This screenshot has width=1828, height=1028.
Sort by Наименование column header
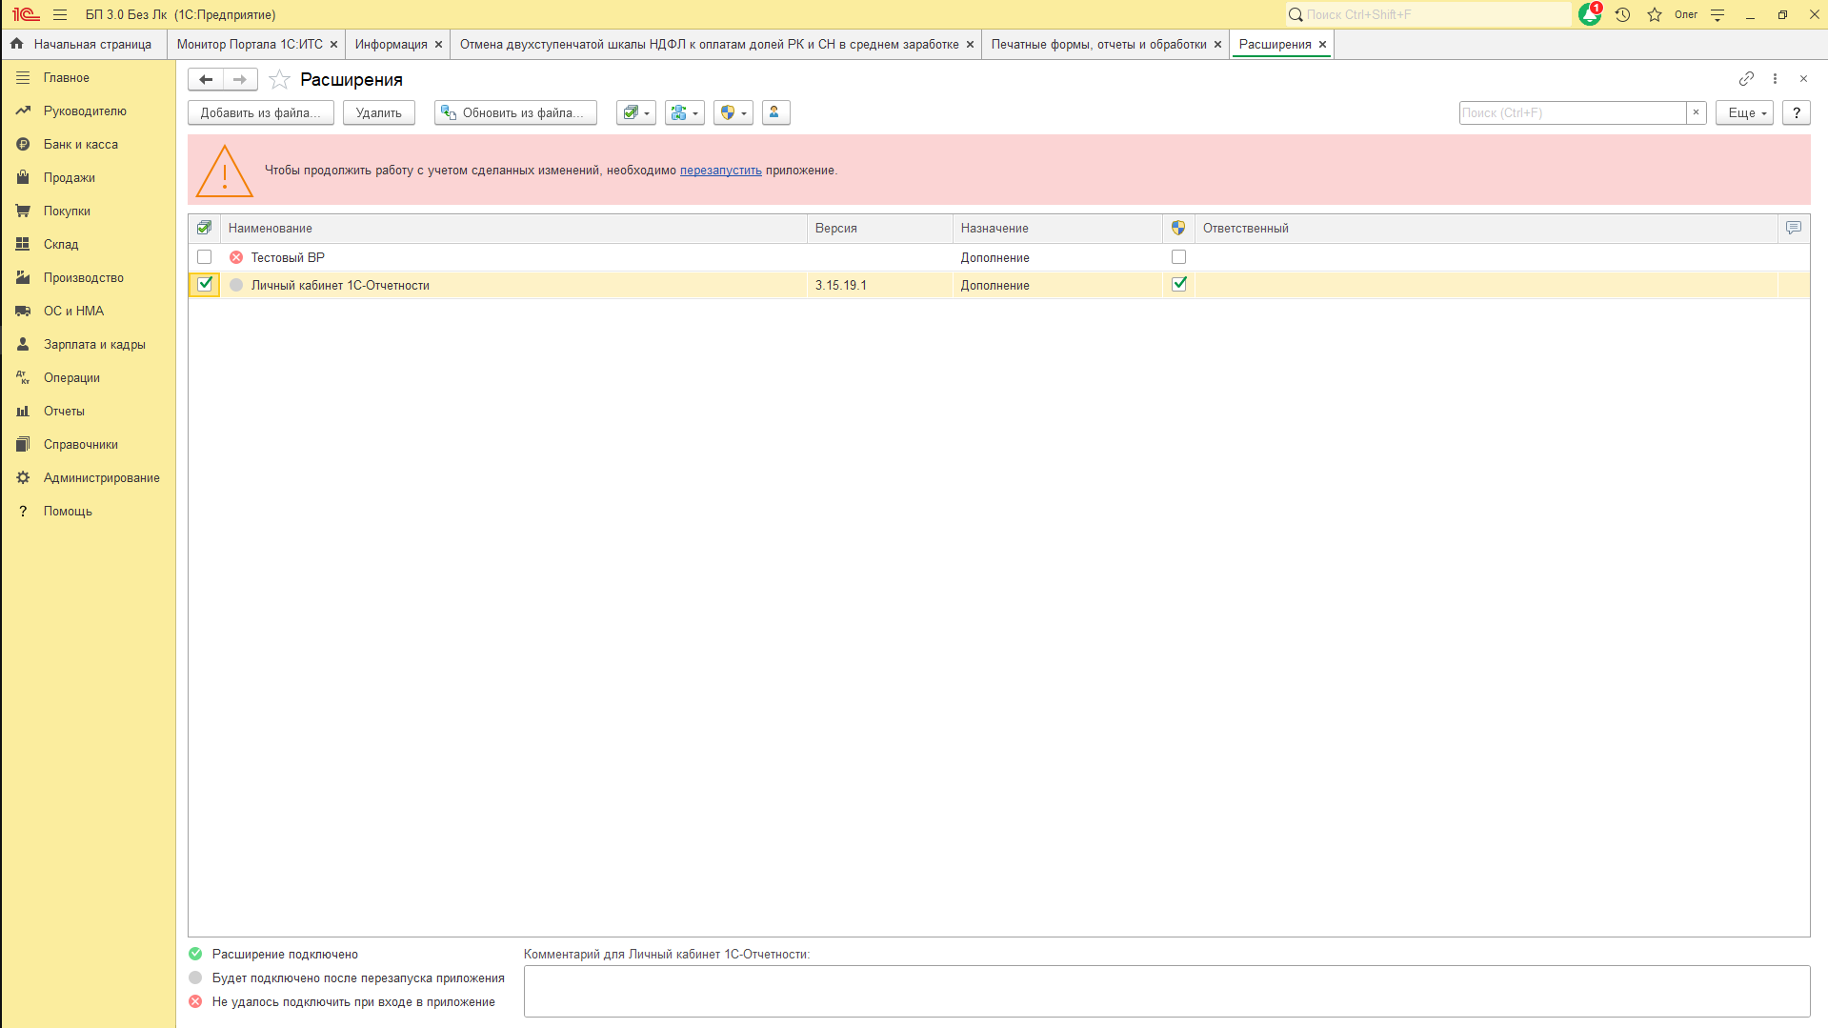point(513,228)
